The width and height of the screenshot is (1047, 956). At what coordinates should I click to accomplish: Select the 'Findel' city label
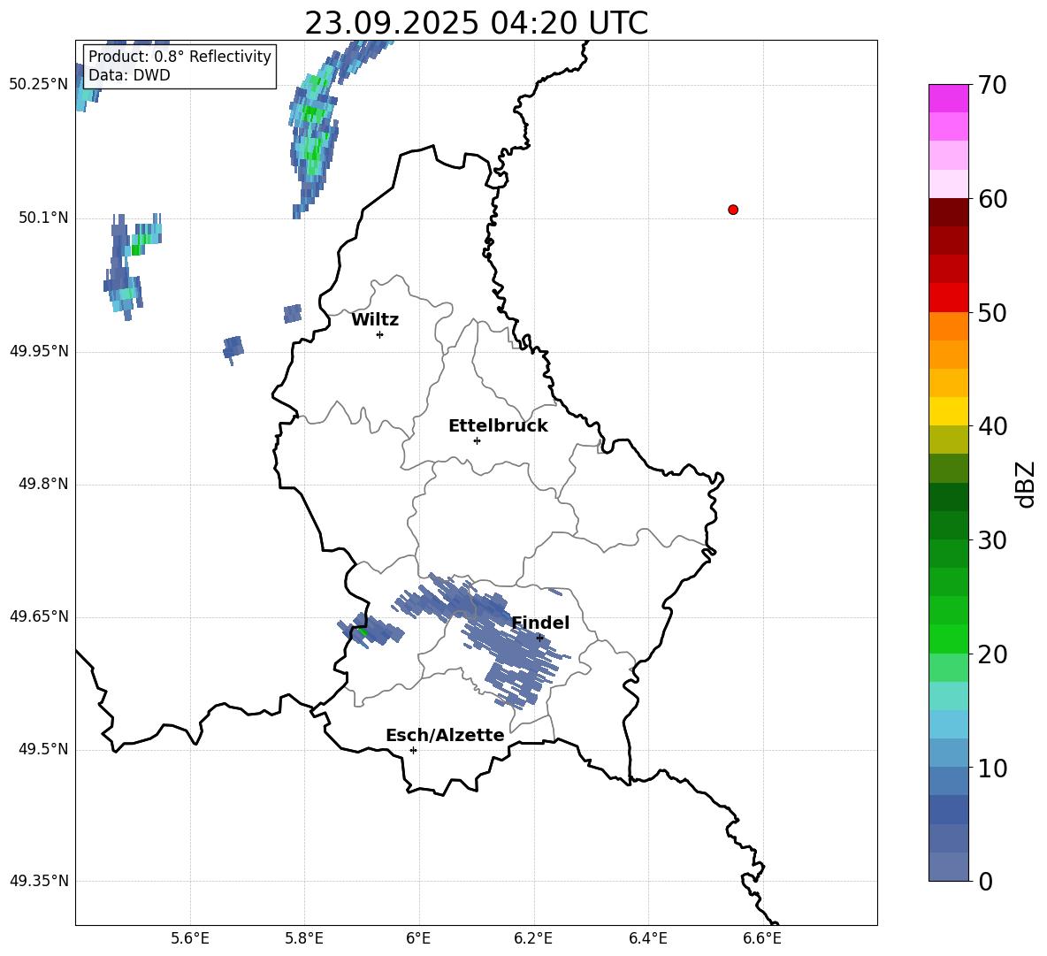coord(540,623)
